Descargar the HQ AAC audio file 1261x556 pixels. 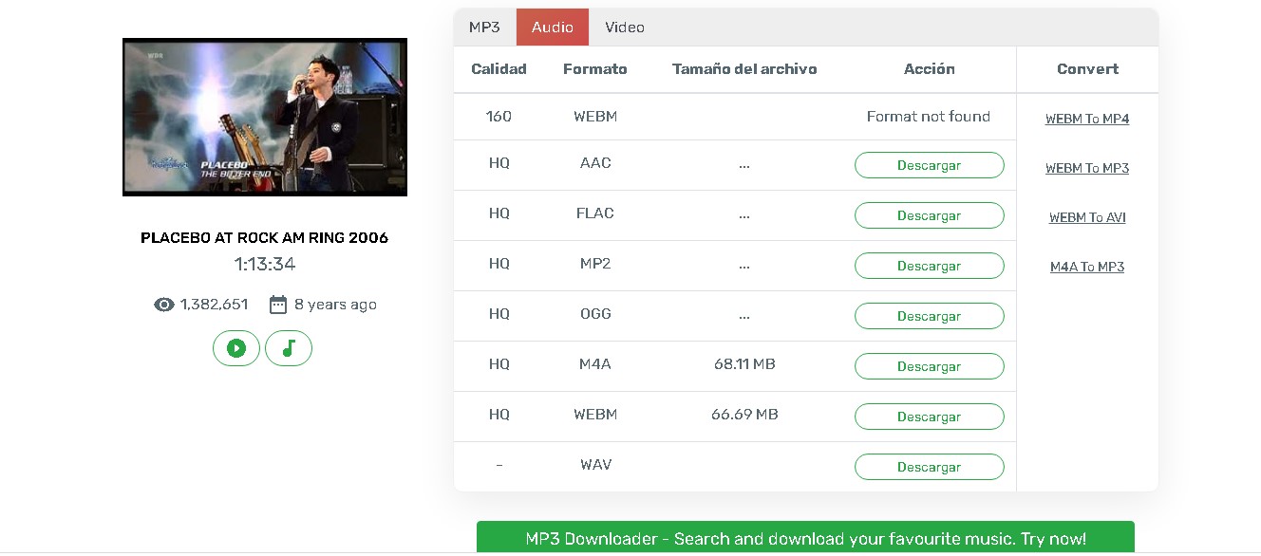click(929, 165)
